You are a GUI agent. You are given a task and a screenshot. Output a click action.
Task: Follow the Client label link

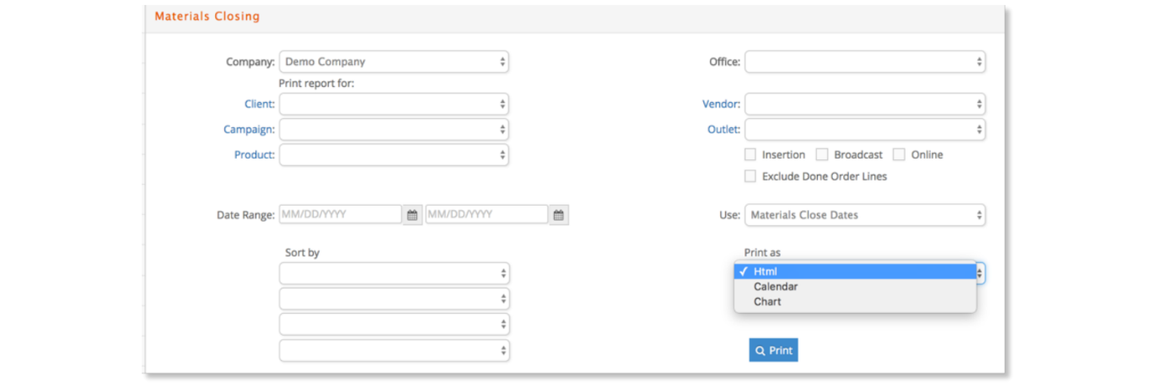(x=259, y=104)
